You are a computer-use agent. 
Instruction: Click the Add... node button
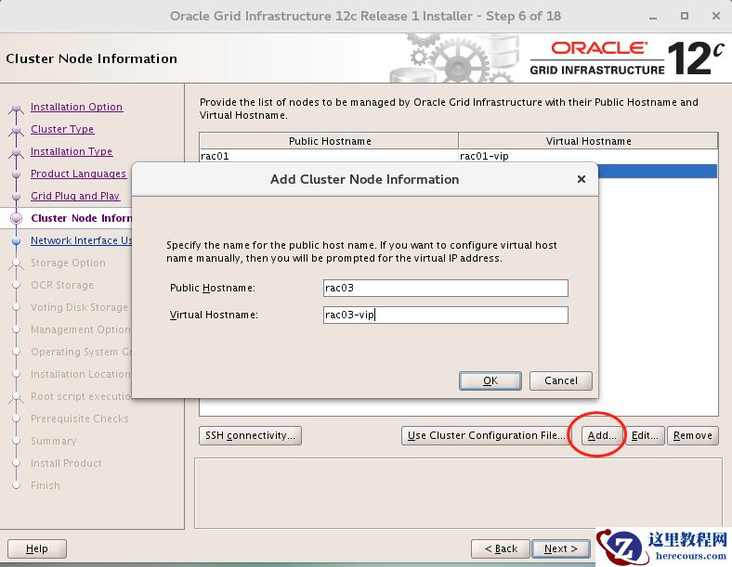point(602,435)
